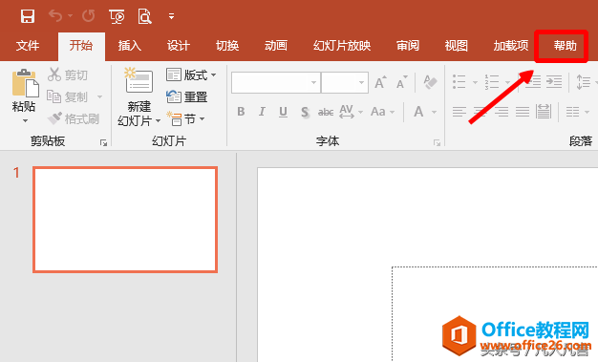Expand the 新建幻灯片 dropdown

coord(158,121)
